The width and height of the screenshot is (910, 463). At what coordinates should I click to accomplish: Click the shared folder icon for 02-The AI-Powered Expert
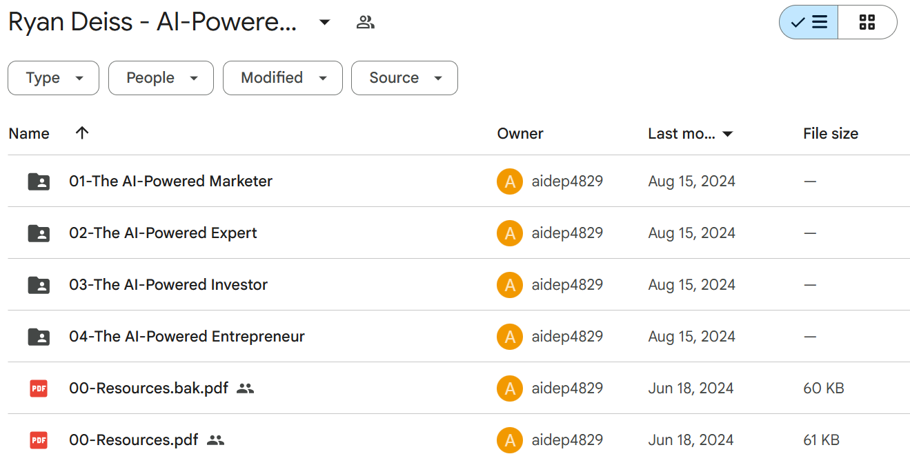point(39,233)
